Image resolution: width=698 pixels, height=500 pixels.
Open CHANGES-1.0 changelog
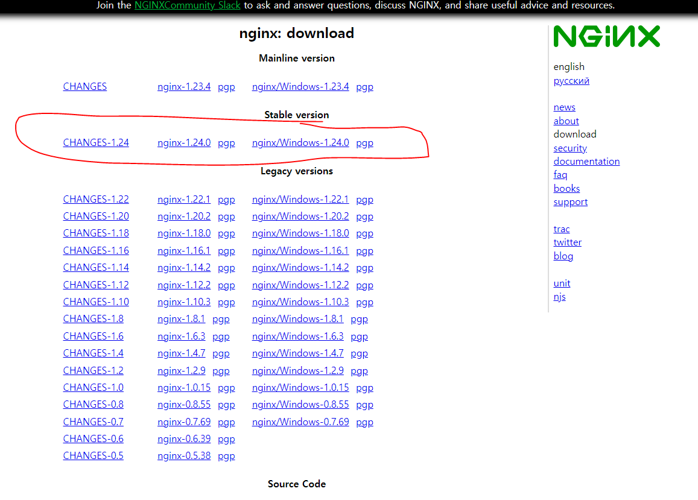coord(94,387)
